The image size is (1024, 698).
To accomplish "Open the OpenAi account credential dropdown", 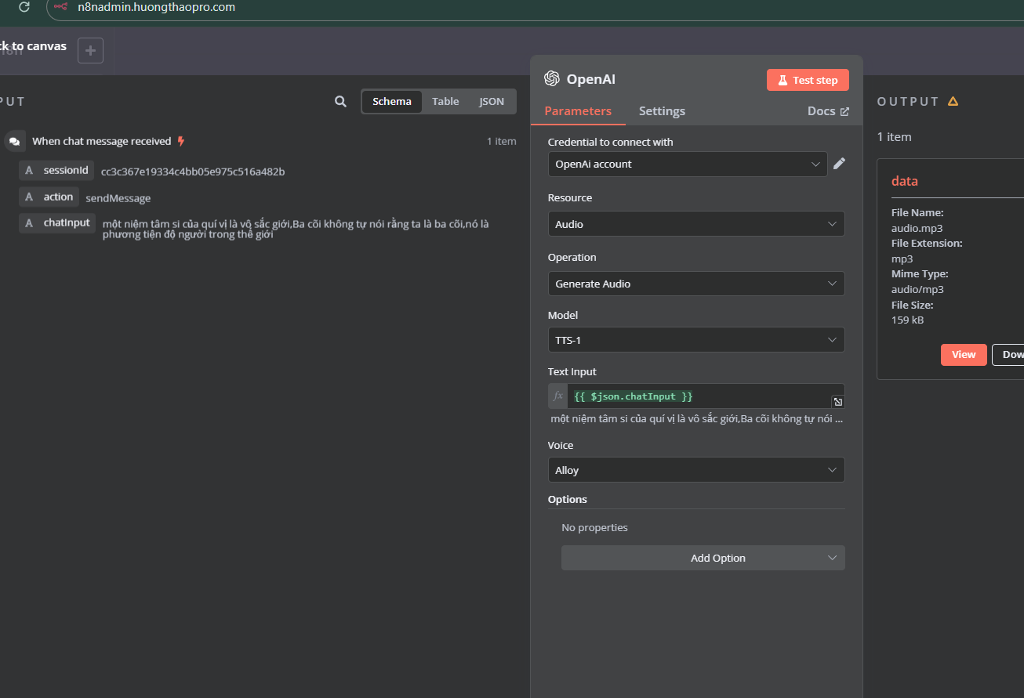I will [x=687, y=165].
